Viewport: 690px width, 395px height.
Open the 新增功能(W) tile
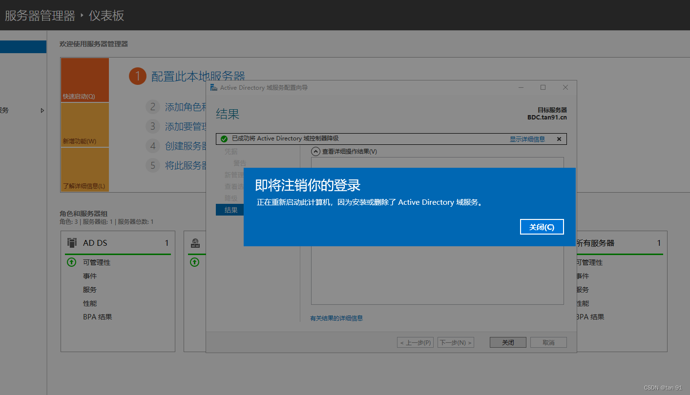(x=85, y=125)
